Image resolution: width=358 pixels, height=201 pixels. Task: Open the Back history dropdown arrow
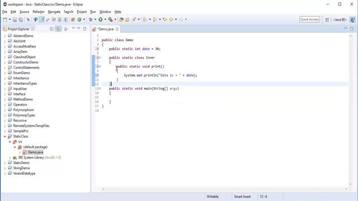point(176,20)
